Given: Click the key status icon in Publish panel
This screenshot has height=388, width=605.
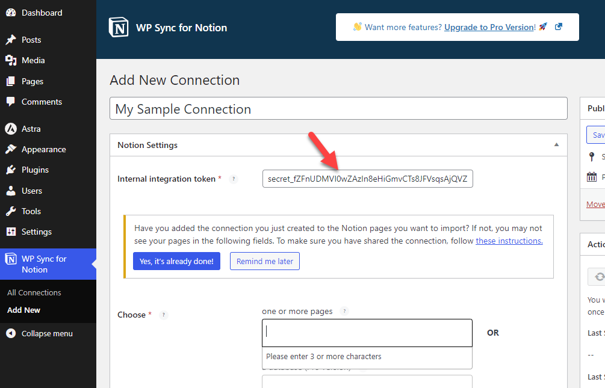Looking at the screenshot, I should (592, 156).
